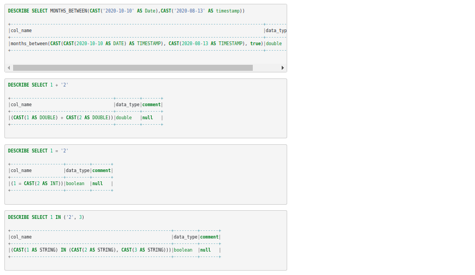475x275 pixels.
Task: Click the 'col_name' header in the 1 = '2' table
Action: (x=21, y=170)
